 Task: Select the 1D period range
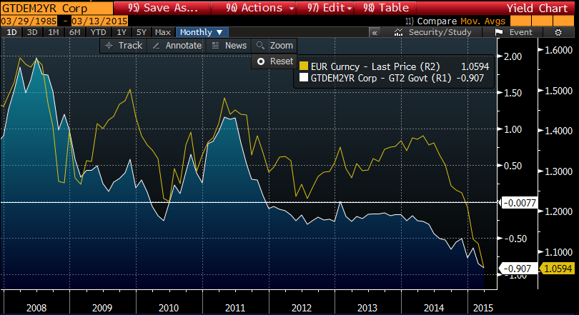coord(11,32)
